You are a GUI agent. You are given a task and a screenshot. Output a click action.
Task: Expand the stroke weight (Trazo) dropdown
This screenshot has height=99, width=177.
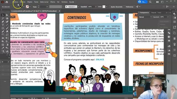pos(47,7)
